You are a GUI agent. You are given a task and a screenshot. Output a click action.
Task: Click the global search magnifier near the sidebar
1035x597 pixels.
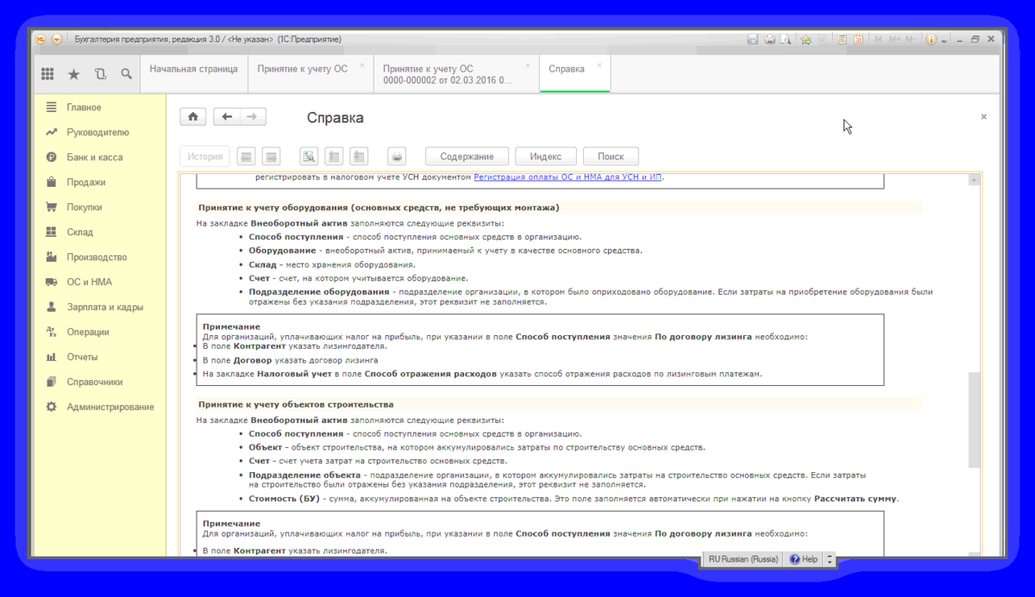tap(126, 73)
